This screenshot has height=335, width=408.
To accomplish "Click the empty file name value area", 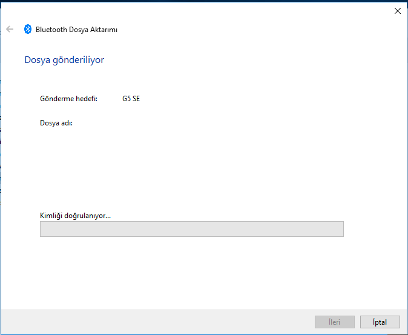I will [x=182, y=123].
